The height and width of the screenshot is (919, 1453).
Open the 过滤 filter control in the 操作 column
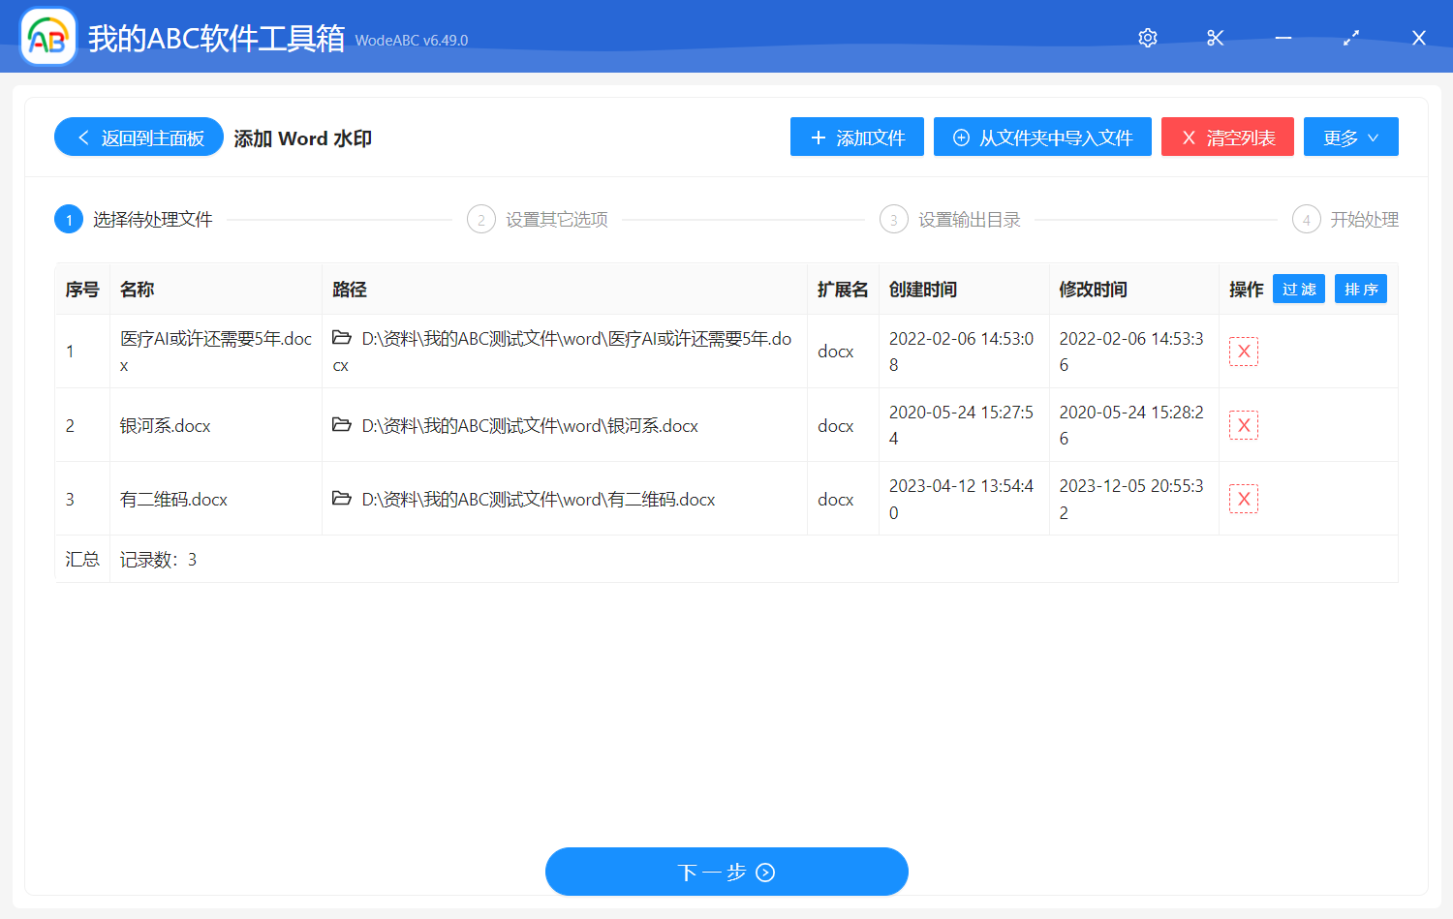coord(1298,289)
